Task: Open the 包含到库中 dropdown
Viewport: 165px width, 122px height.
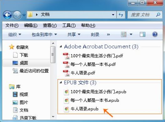Action: 44,35
